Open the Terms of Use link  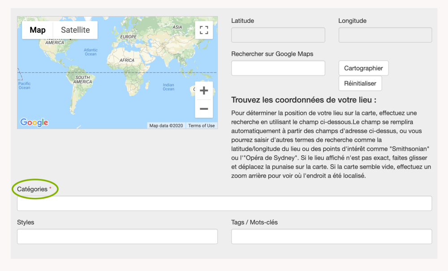tap(201, 126)
